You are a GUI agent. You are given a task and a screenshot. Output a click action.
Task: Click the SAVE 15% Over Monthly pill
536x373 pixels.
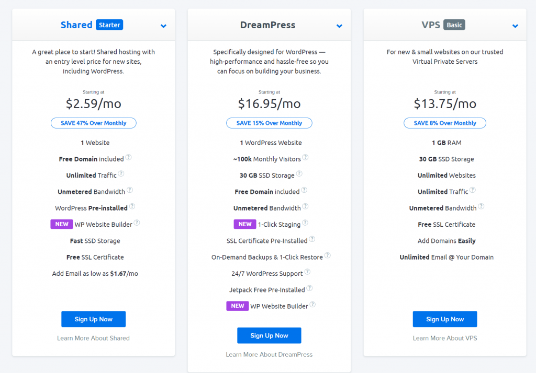point(269,123)
